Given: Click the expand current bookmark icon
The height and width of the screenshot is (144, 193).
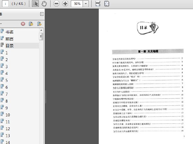Looking at the screenshot, I should pyautogui.click(x=39, y=24).
